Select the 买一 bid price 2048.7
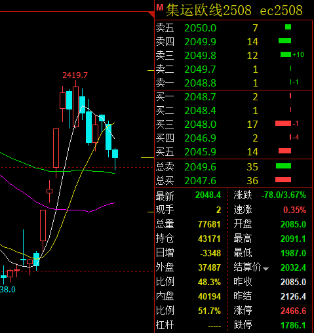The image size is (314, 333). coord(200,97)
